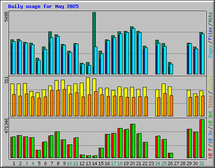Screen dimensions: 215x168
Task: Click day 22 on the x-axis
Action: click(x=145, y=163)
